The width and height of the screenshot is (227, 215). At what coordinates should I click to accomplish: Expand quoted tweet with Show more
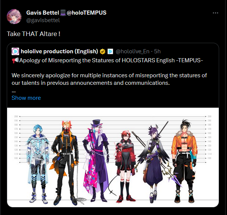[26, 98]
